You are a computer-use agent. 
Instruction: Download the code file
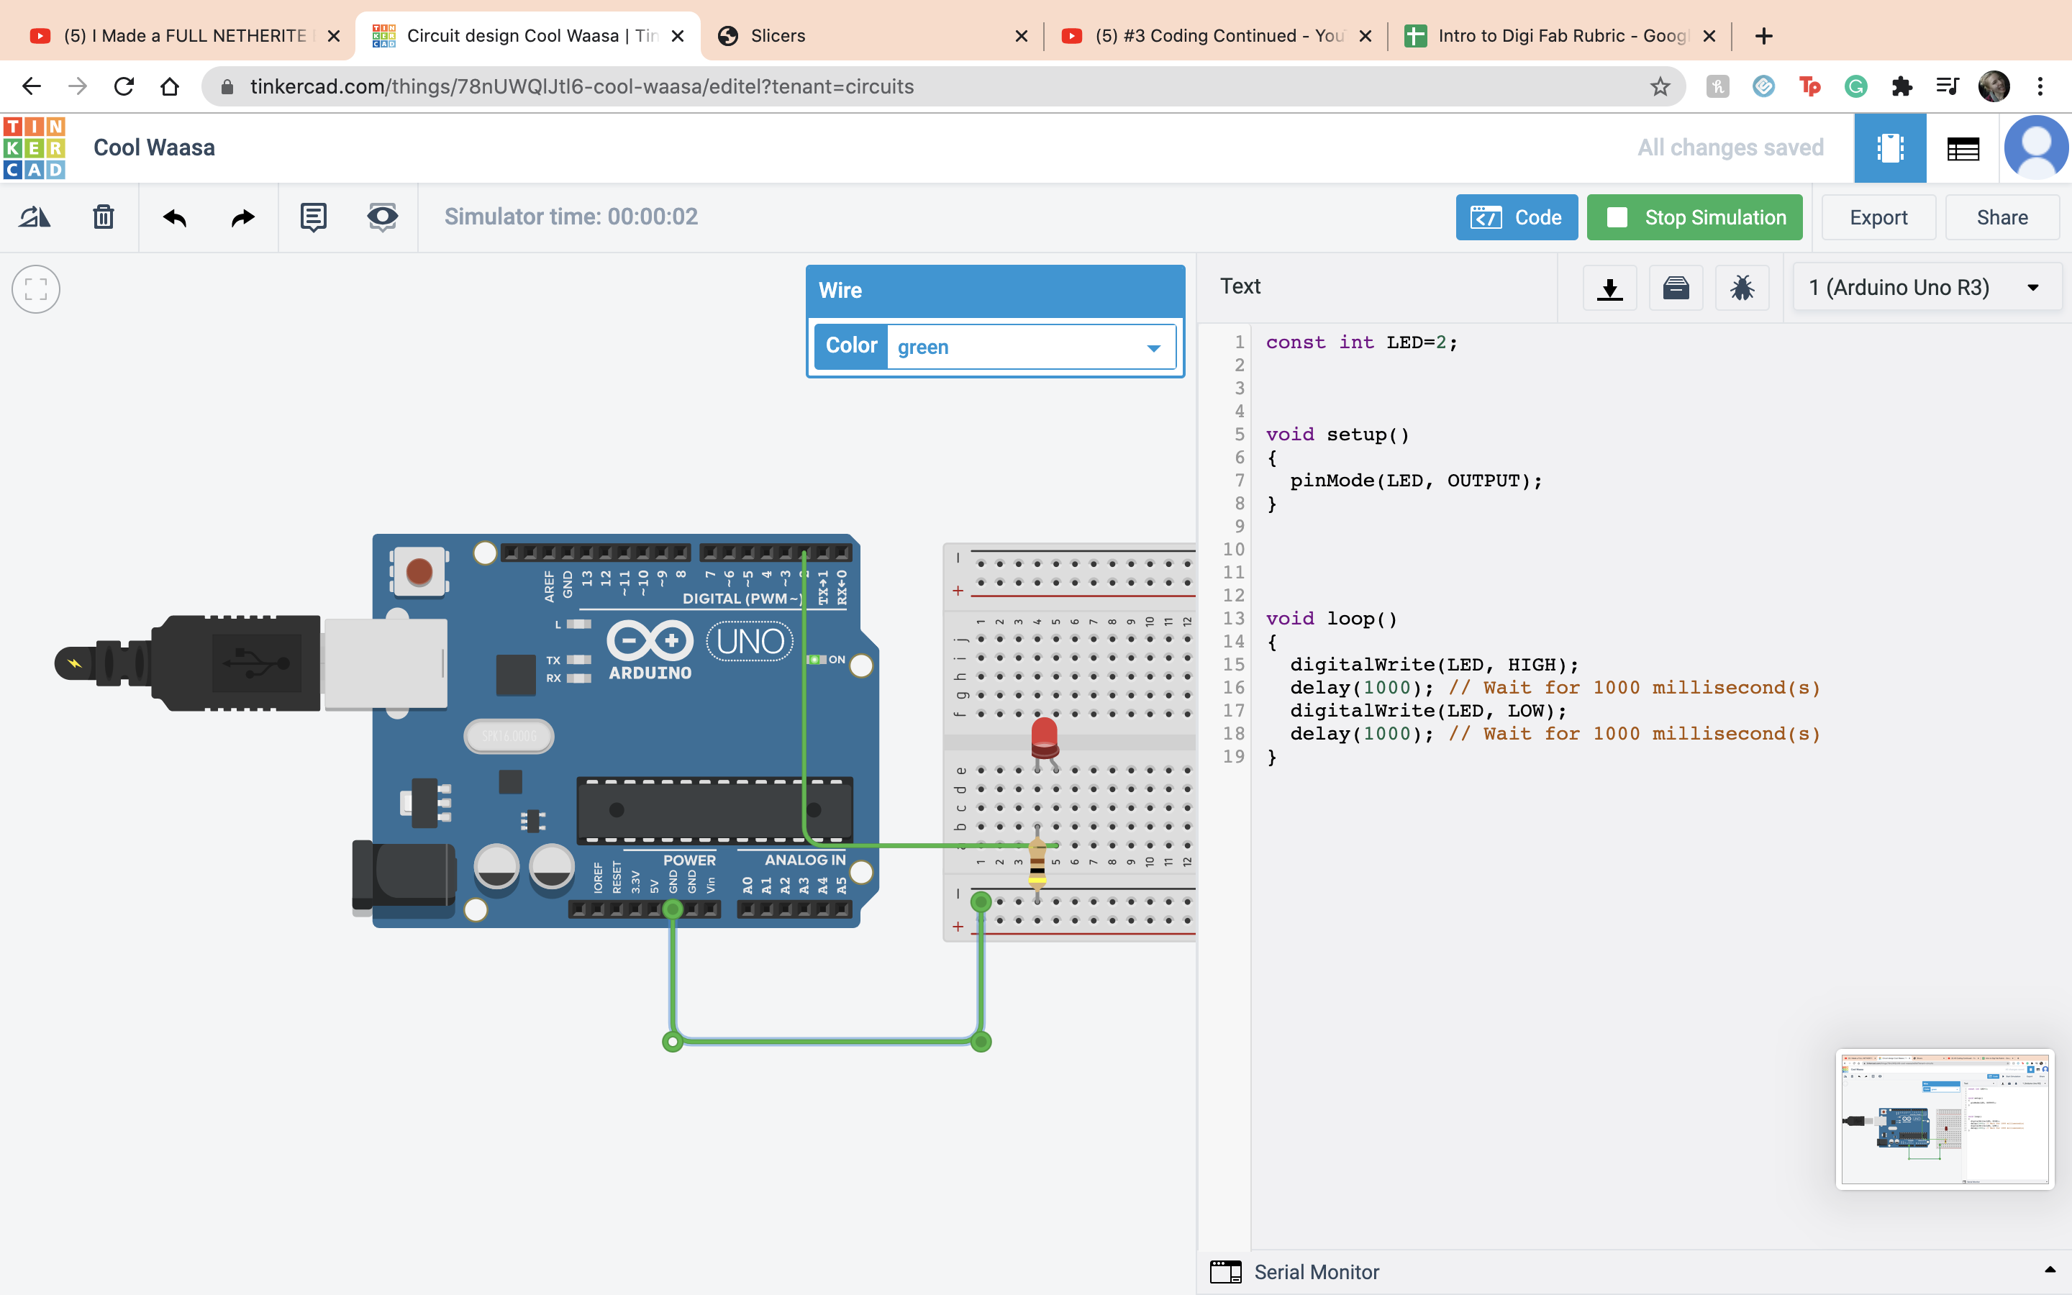1609,288
